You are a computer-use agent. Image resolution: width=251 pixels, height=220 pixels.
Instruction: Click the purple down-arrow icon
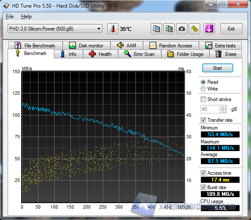tap(209, 29)
